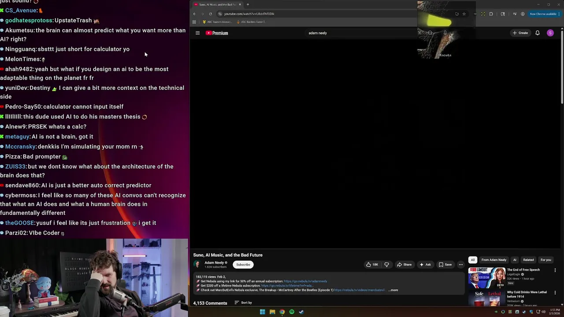Open Spotify from the taskbar
The width and height of the screenshot is (564, 317).
[292, 312]
